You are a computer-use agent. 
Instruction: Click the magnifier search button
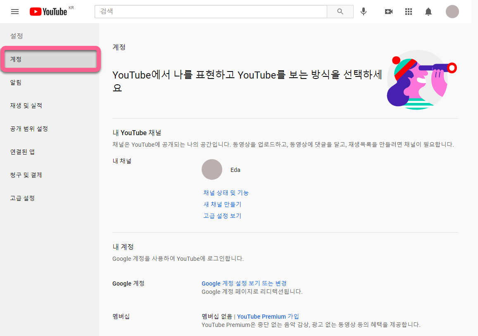[340, 12]
